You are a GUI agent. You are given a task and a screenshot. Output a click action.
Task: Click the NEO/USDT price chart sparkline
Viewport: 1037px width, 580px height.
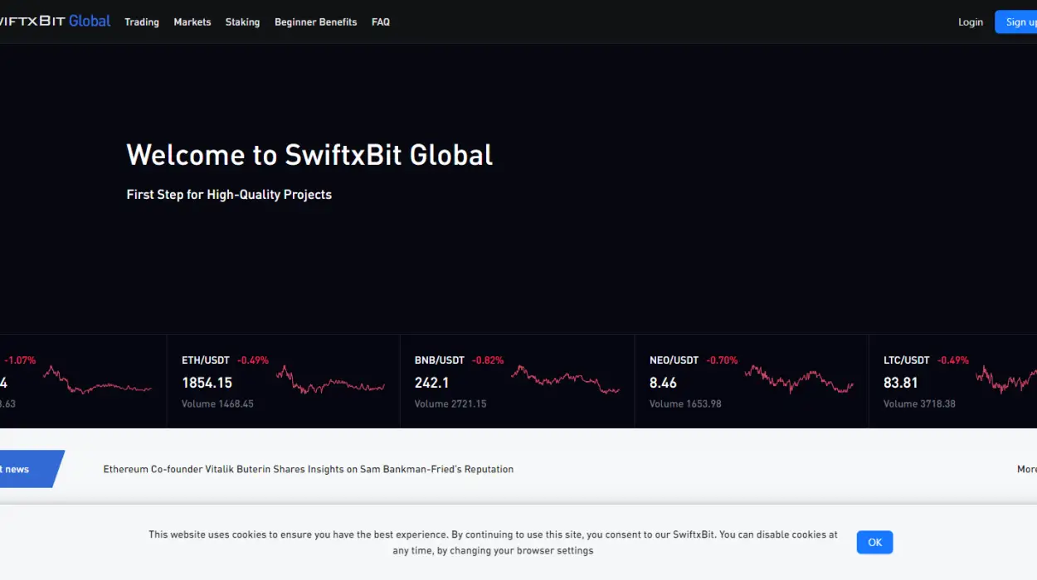[x=799, y=380]
